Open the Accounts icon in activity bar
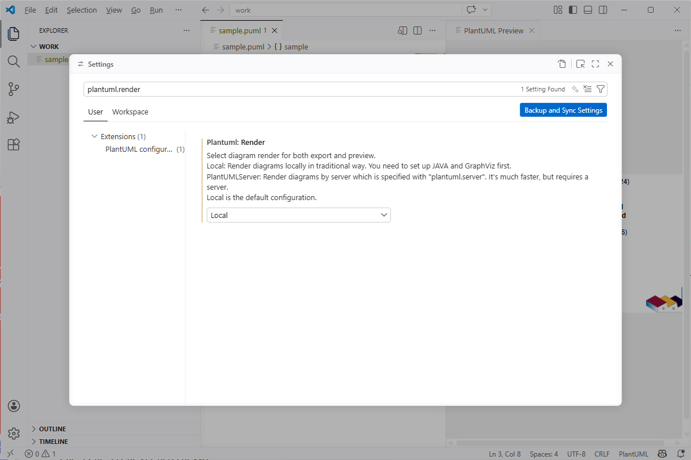The width and height of the screenshot is (691, 460). 14,406
